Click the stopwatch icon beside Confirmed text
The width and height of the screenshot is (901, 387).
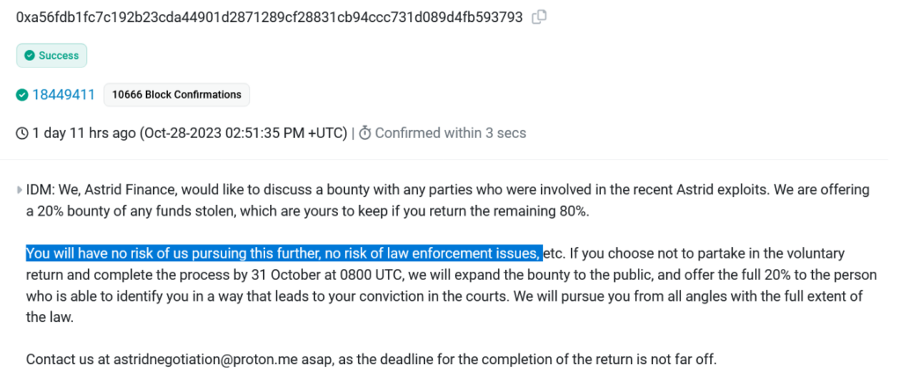pyautogui.click(x=366, y=134)
